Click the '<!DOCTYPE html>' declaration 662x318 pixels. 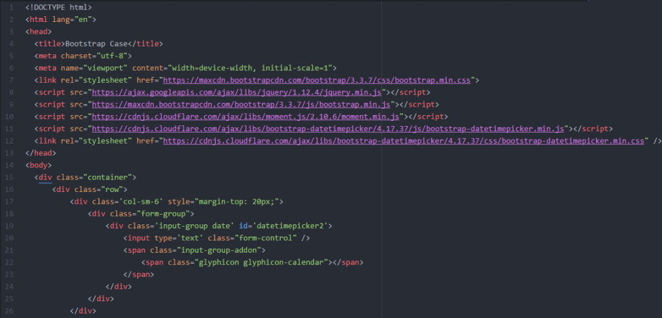click(x=58, y=7)
